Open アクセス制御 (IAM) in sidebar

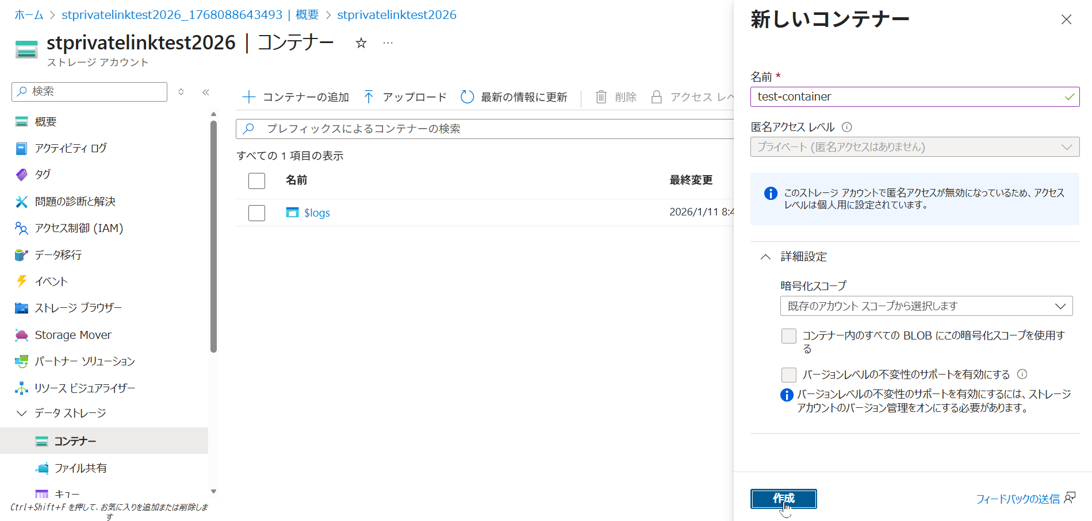(79, 228)
